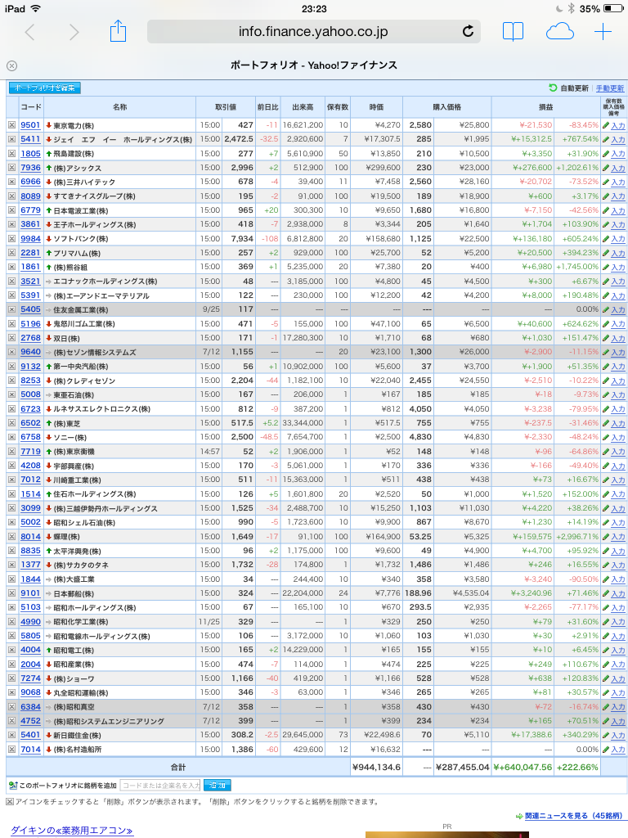Check delete box for 9501 東京電力 row
Image resolution: width=628 pixels, height=838 pixels.
click(11, 125)
